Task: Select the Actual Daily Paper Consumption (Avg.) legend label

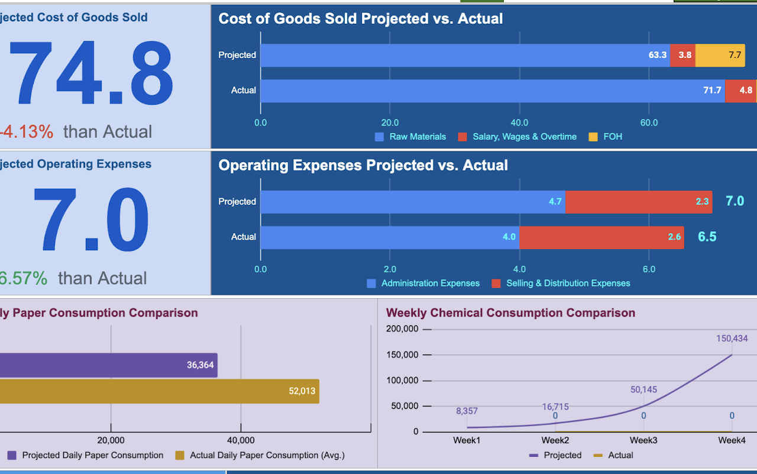Action: (267, 455)
